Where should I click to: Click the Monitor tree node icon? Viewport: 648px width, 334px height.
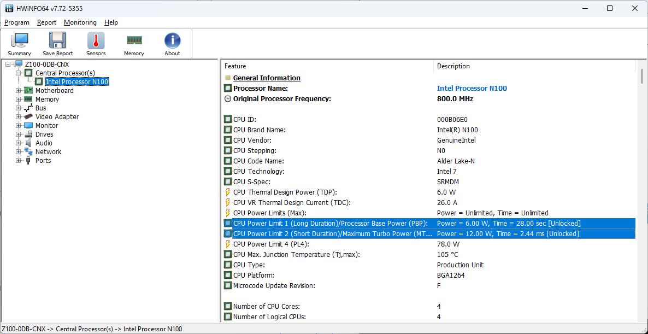pos(28,125)
